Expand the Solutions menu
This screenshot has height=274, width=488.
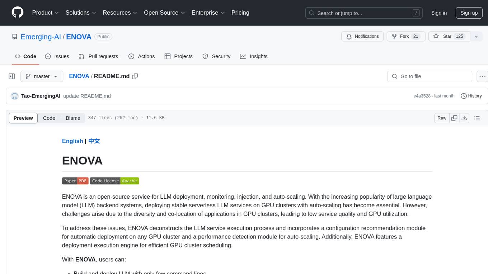coord(81,13)
